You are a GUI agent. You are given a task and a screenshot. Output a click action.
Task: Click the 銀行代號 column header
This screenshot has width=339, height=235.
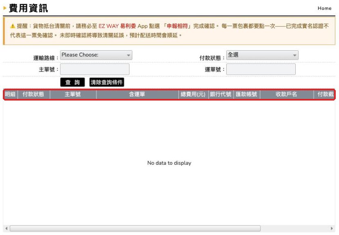coord(221,94)
